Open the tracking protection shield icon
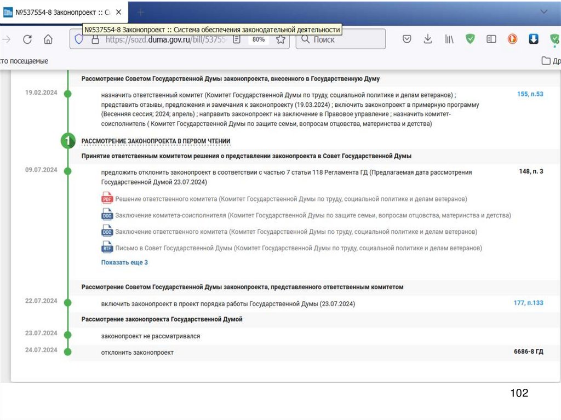 [79, 39]
